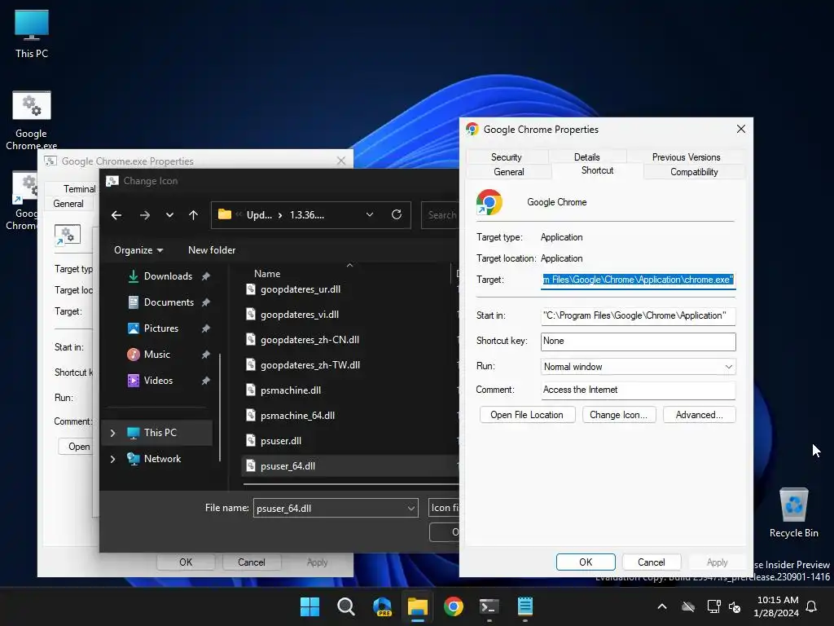Screen dimensions: 834x626
Task: Select file goopdateres_zh-TW.dll
Action: point(310,365)
